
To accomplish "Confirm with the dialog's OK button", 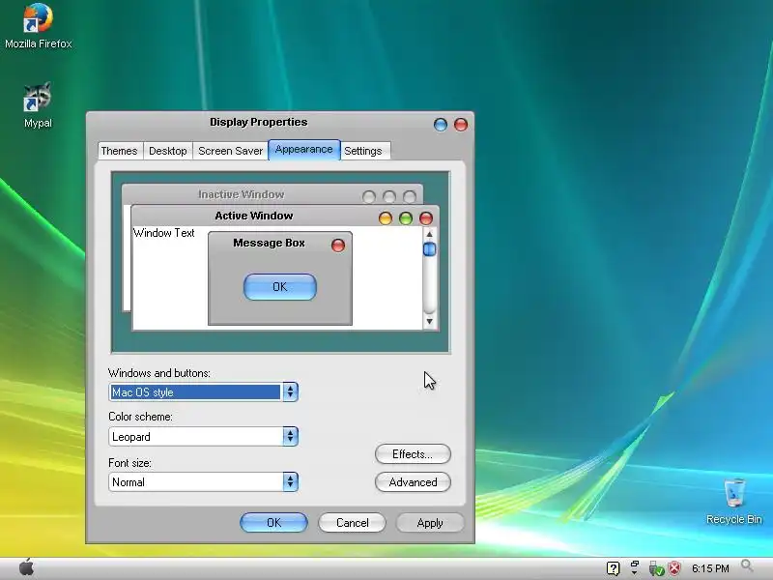I will (273, 523).
